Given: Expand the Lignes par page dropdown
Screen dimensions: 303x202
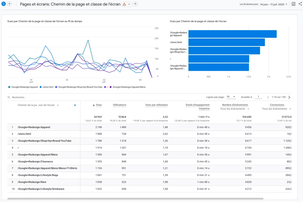Looking at the screenshot, I should tap(231, 97).
